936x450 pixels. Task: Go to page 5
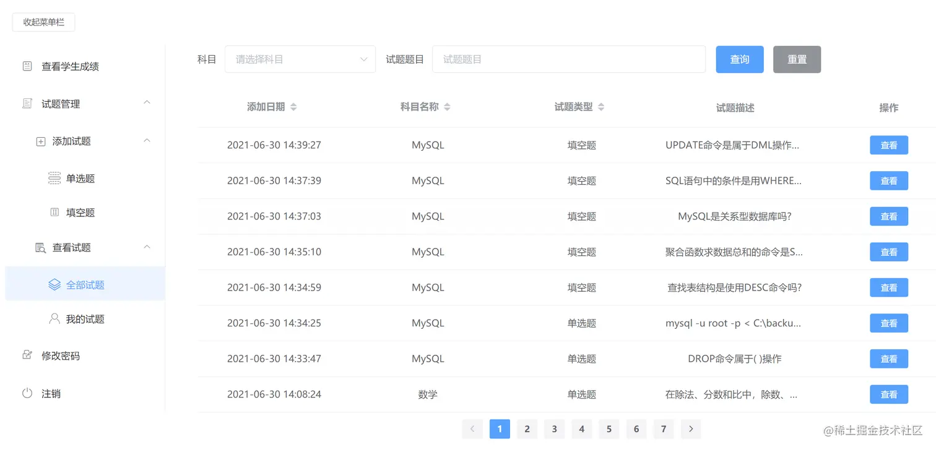pos(609,429)
